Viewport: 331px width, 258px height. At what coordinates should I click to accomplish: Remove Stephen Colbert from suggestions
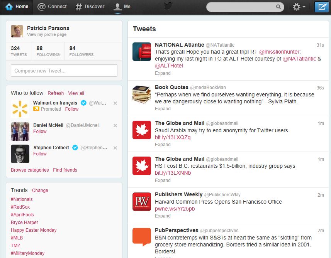point(115,148)
